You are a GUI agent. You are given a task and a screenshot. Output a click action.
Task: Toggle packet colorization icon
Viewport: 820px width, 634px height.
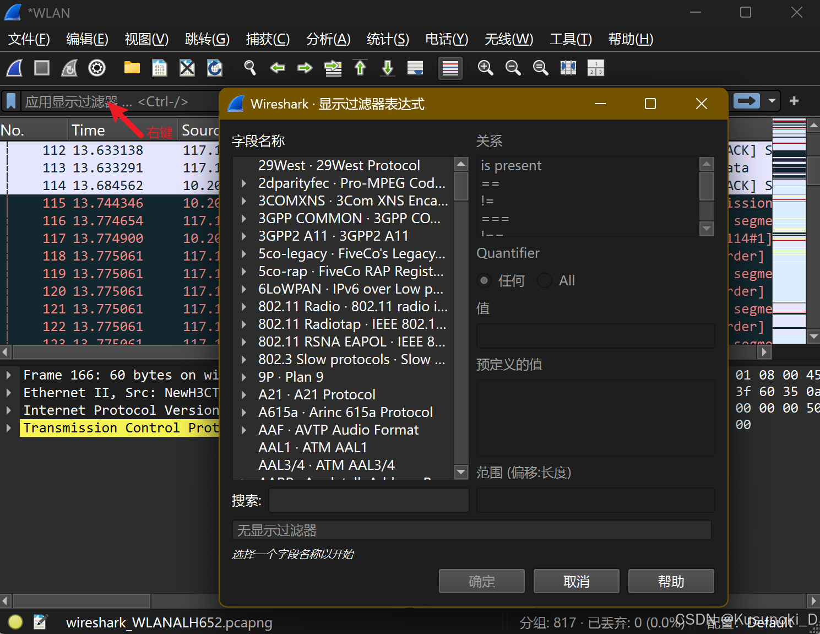[x=450, y=68]
